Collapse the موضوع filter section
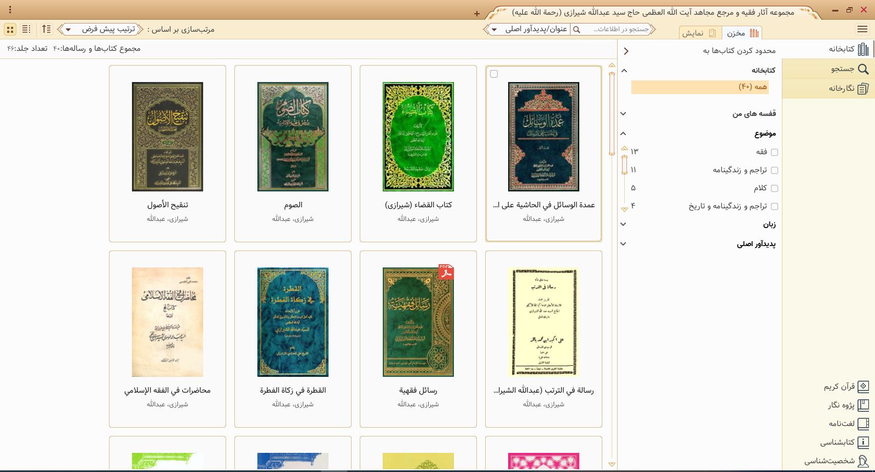The image size is (875, 472). (623, 133)
